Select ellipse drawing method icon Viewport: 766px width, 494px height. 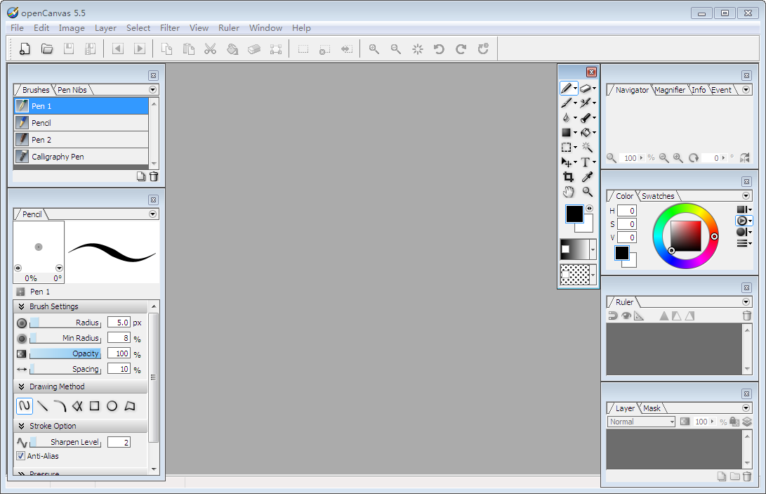pyautogui.click(x=112, y=406)
